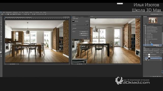Click the mask density value field
Image resolution: width=163 pixels, height=91 pixels.
tap(86, 25)
